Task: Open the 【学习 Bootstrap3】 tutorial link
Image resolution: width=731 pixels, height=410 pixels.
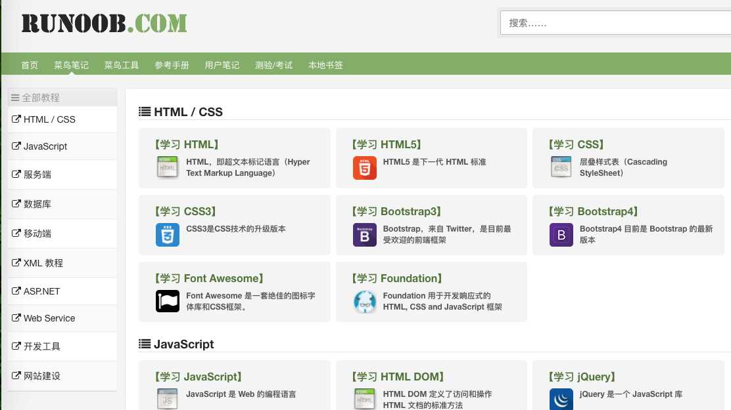Action: (x=397, y=211)
